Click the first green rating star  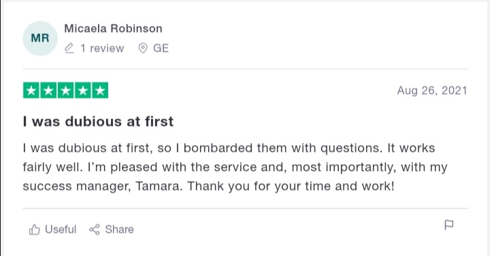point(31,91)
